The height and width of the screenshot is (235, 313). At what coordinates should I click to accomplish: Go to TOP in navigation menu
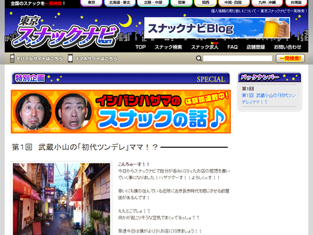(x=140, y=47)
